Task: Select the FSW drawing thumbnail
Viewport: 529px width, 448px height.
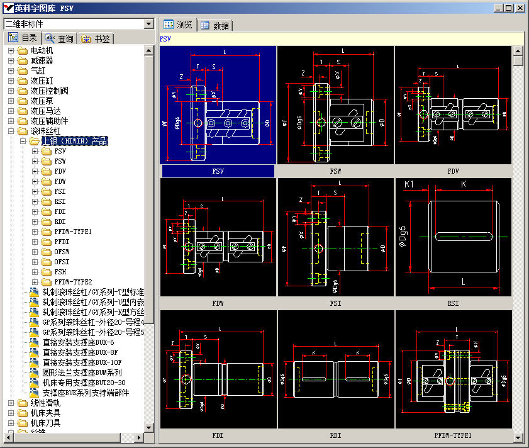Action: (335, 106)
